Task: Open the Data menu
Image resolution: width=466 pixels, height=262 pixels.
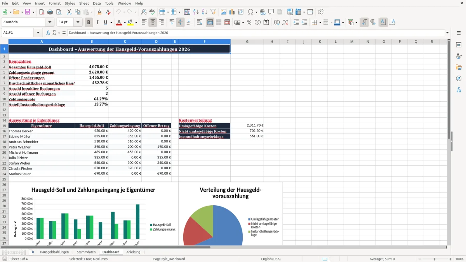Action: [x=97, y=3]
